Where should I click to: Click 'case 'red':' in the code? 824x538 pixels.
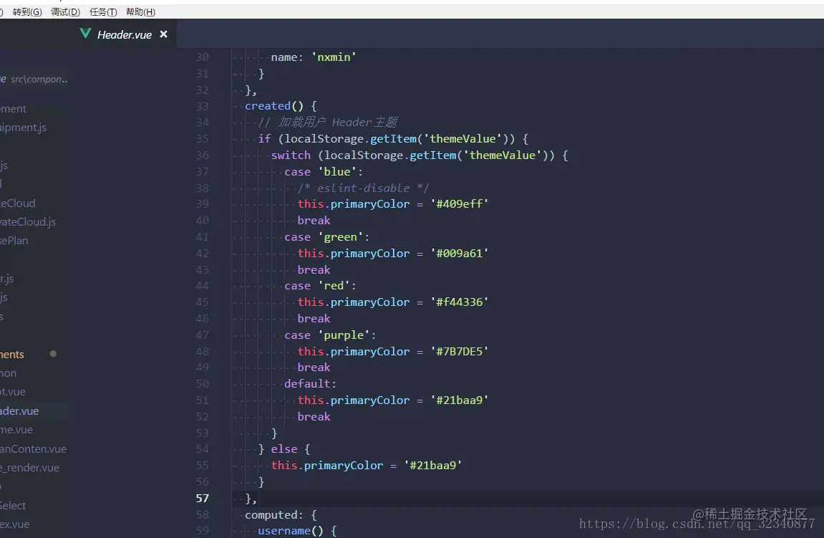click(x=321, y=286)
